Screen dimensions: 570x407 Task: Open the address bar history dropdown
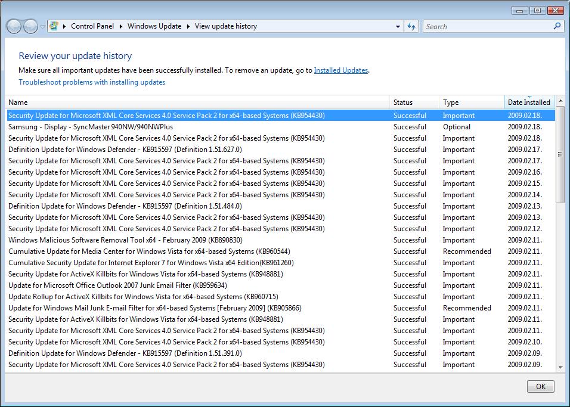coord(398,27)
